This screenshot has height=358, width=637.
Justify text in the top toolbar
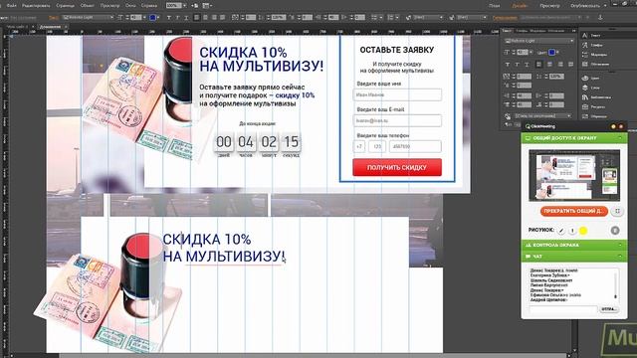222,18
